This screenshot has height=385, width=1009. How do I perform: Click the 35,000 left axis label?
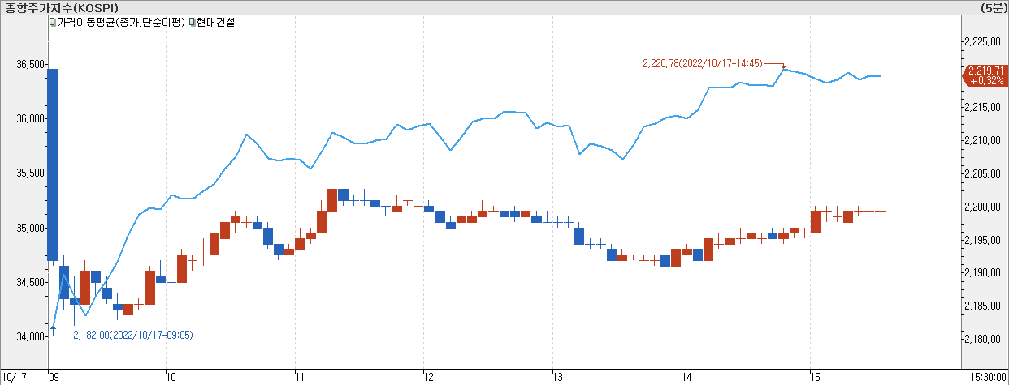click(30, 228)
